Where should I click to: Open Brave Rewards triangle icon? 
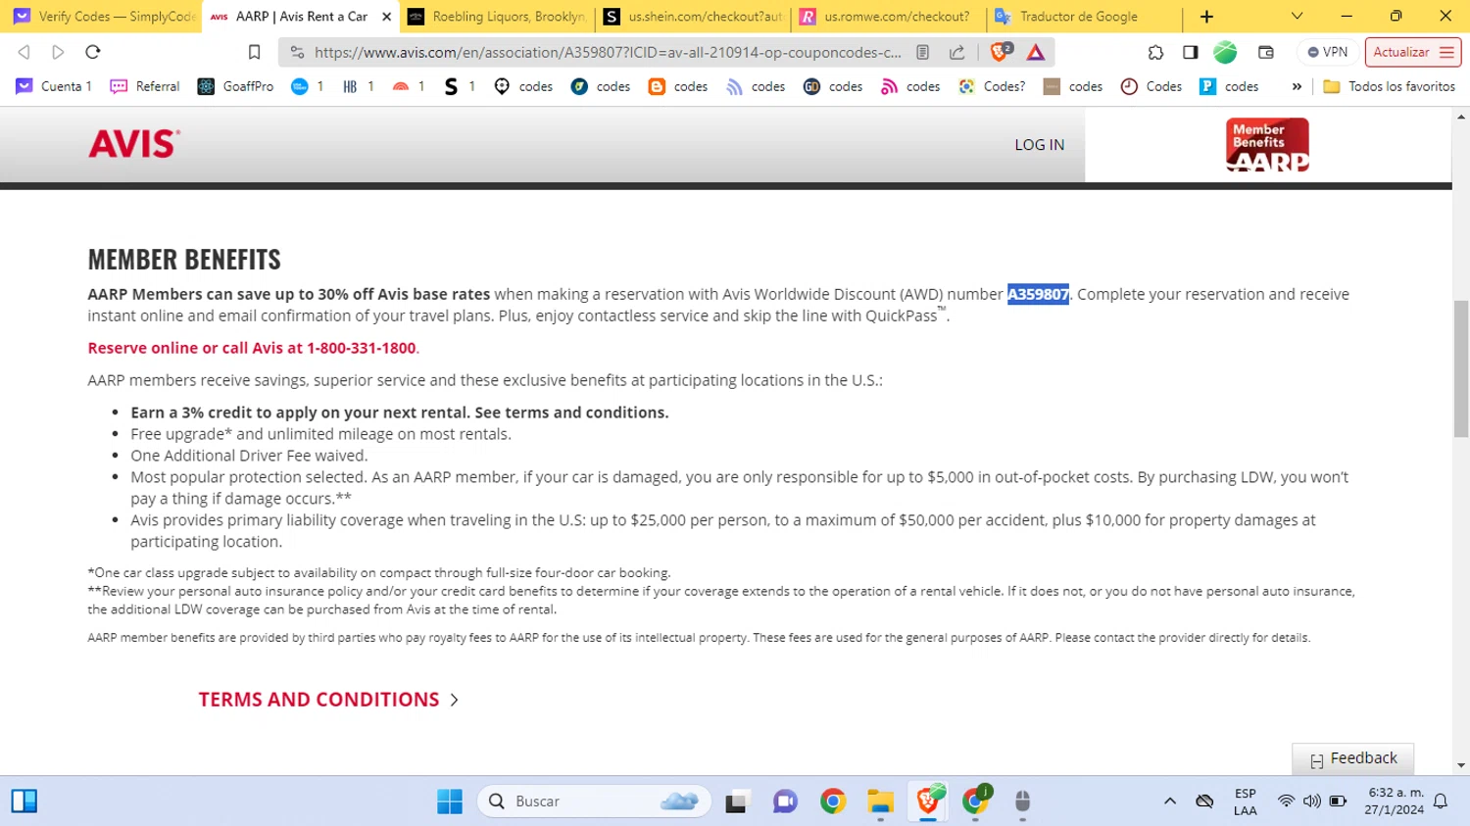(1036, 52)
